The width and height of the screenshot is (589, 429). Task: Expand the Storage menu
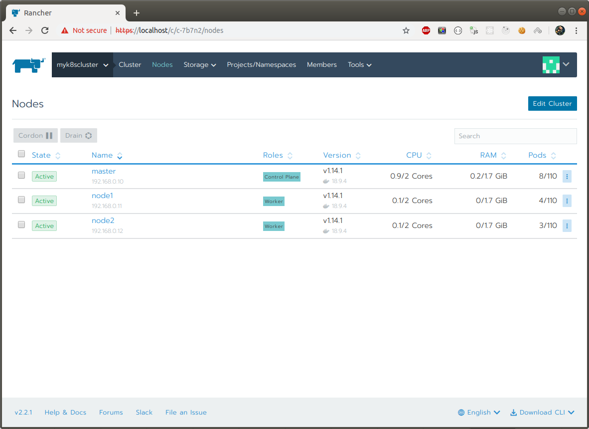[199, 65]
